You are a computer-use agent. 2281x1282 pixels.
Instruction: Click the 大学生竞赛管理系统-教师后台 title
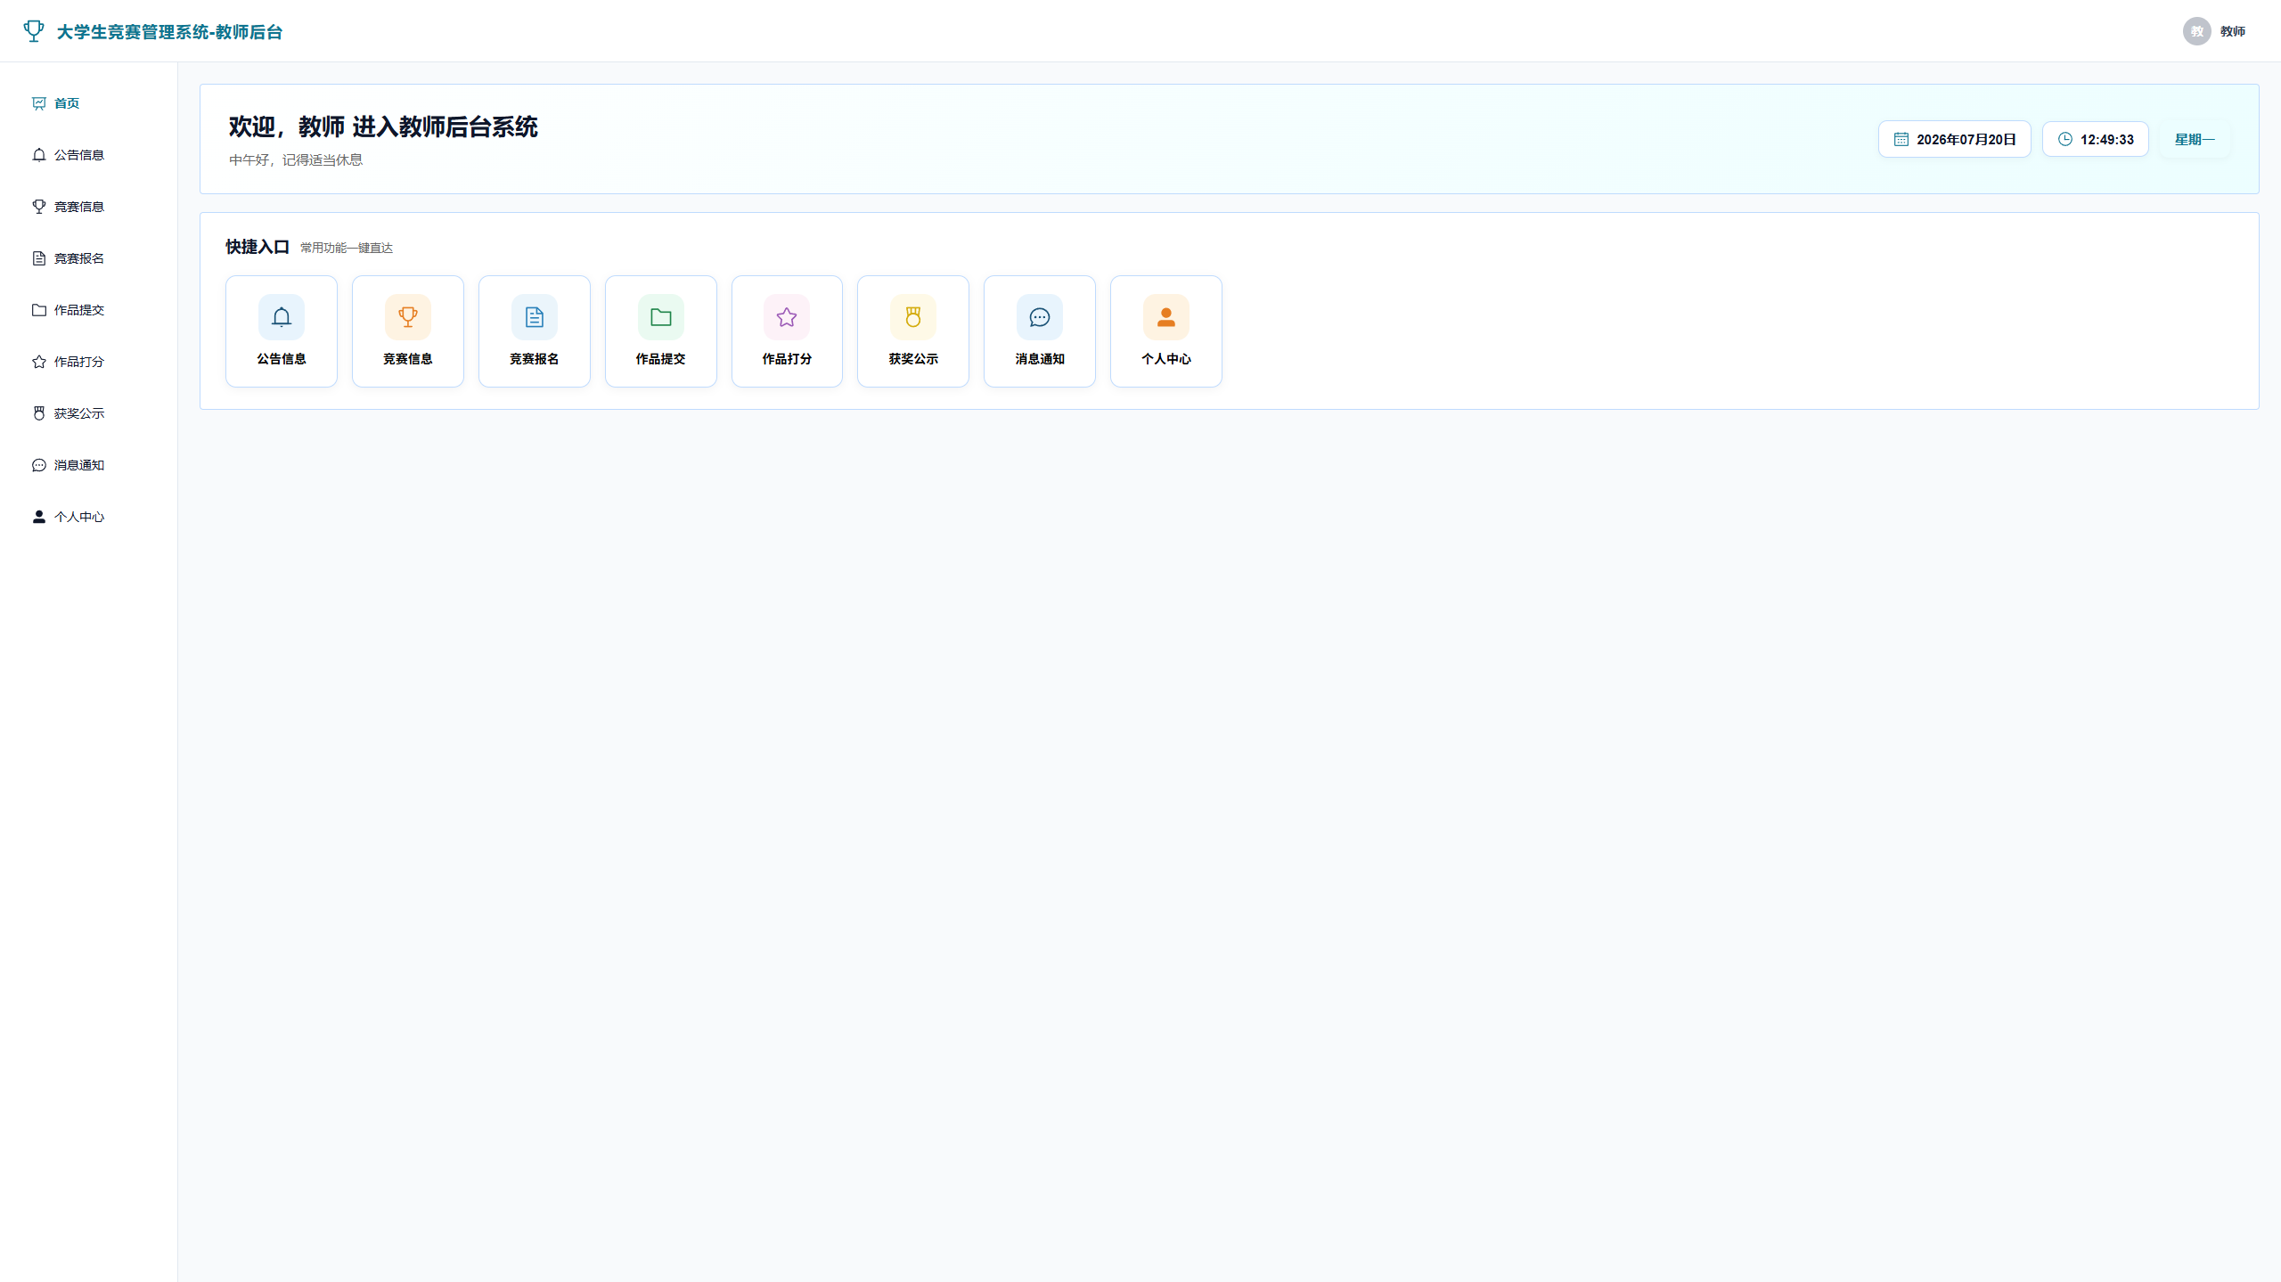pos(170,32)
